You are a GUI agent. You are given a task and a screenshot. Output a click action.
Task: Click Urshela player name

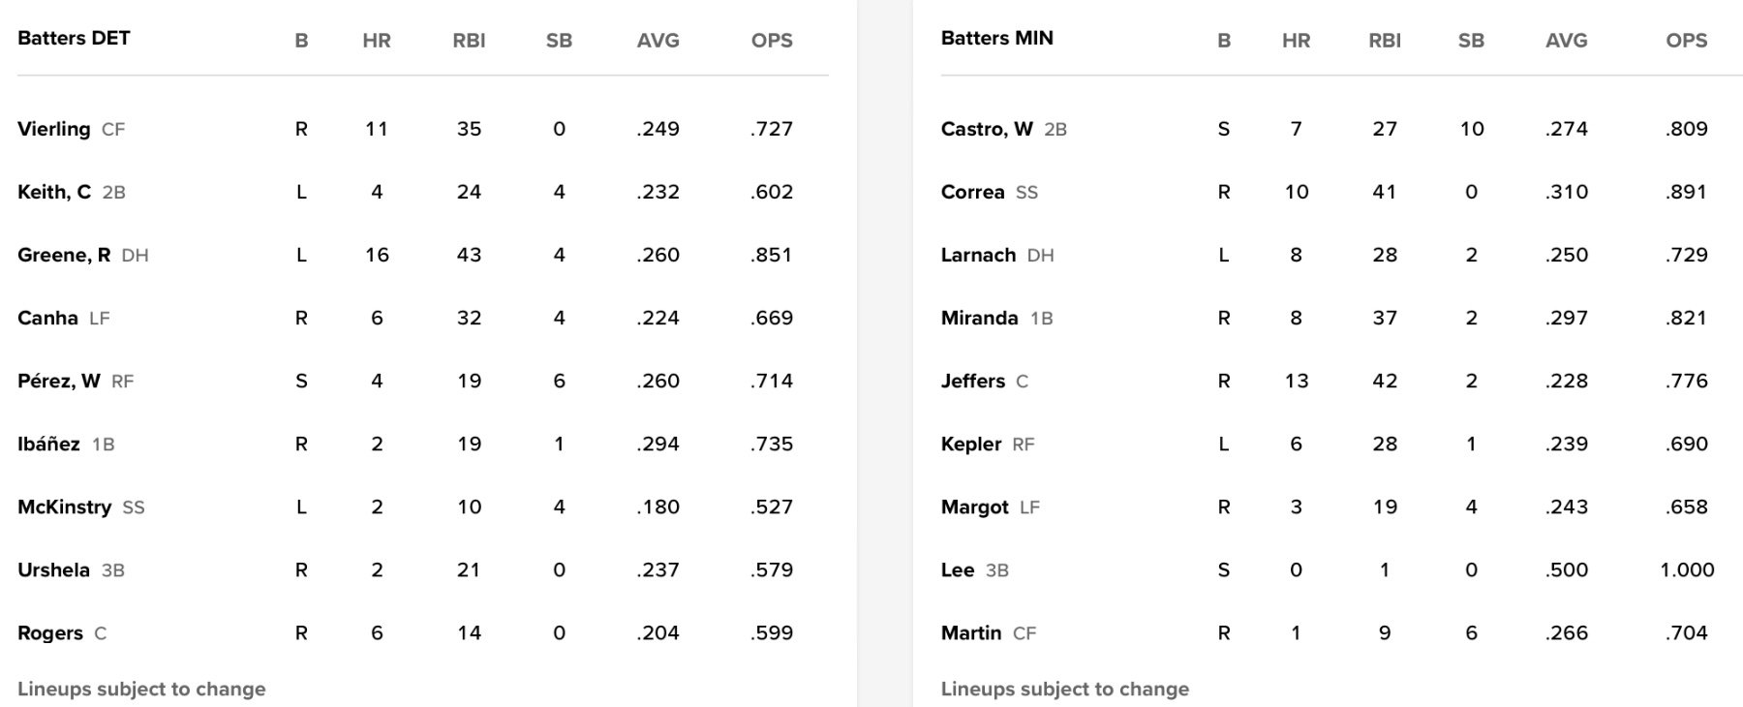point(53,569)
